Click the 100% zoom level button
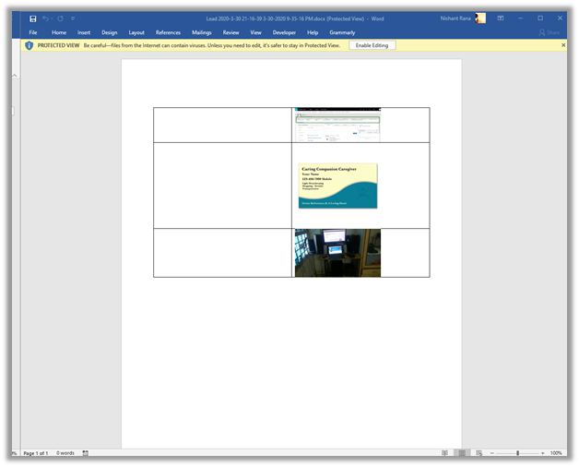Viewport: 579px width, 467px height. click(x=556, y=453)
